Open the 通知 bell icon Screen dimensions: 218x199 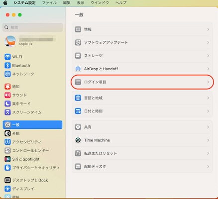(x=7, y=87)
